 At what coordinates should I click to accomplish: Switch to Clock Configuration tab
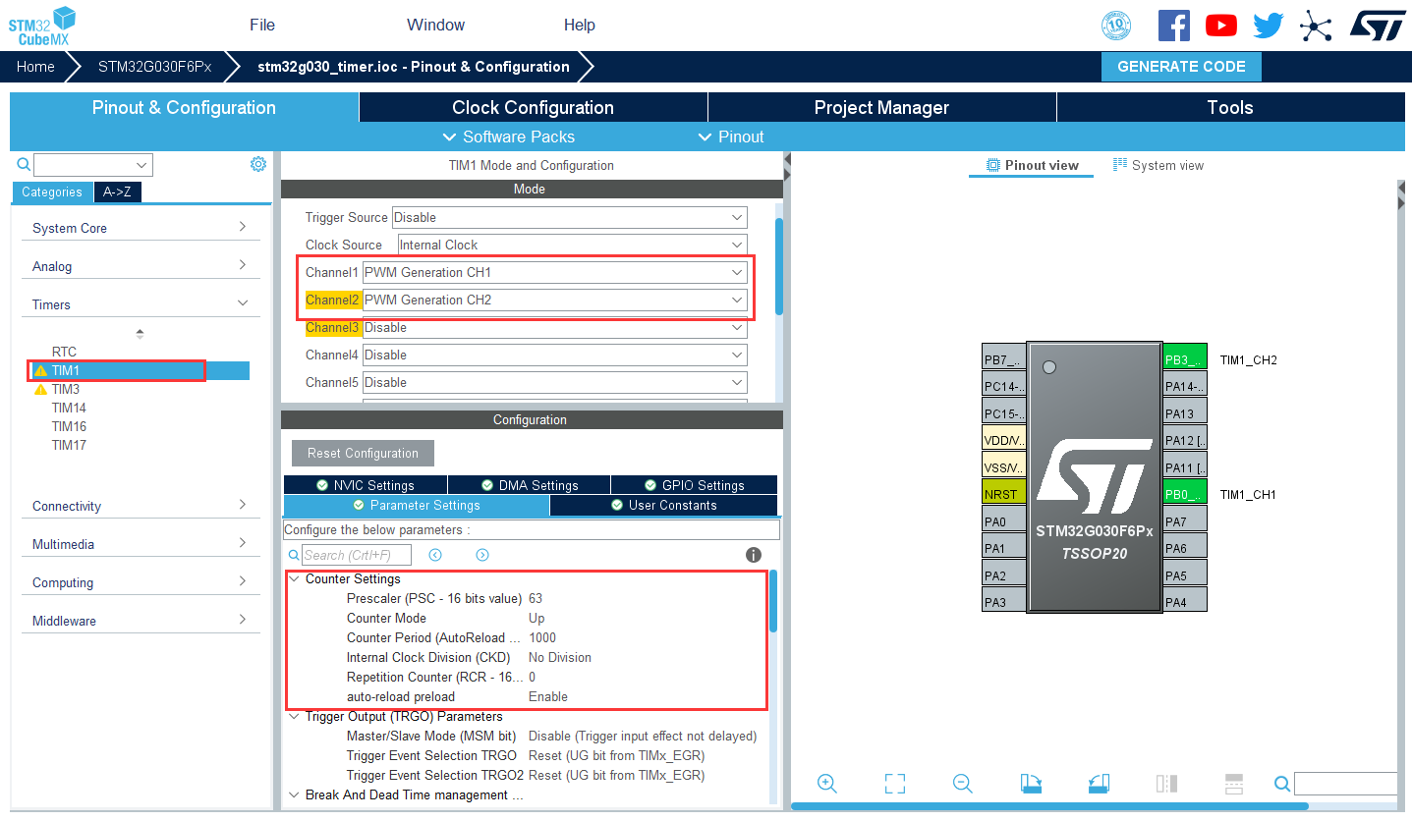coord(533,108)
